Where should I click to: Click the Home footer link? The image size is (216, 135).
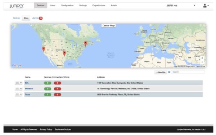(x=15, y=129)
